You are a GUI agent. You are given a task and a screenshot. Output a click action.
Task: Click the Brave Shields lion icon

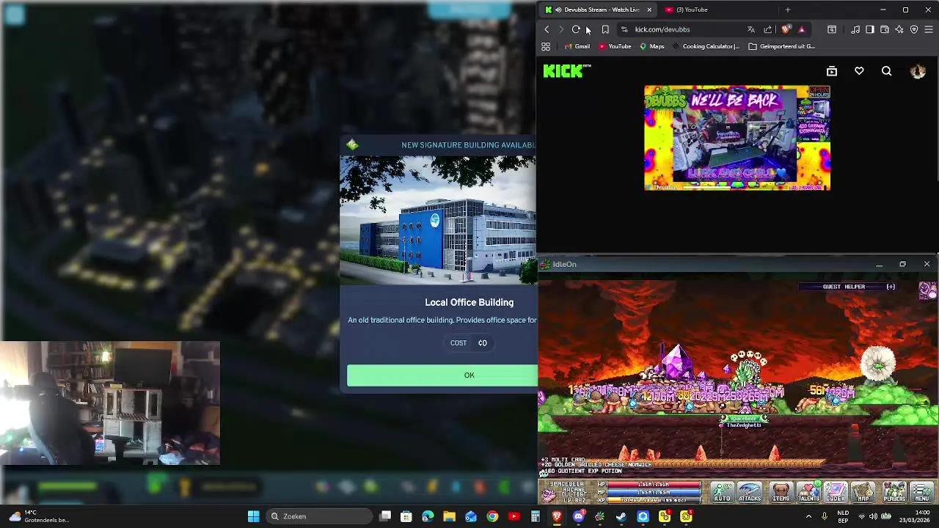click(x=786, y=29)
